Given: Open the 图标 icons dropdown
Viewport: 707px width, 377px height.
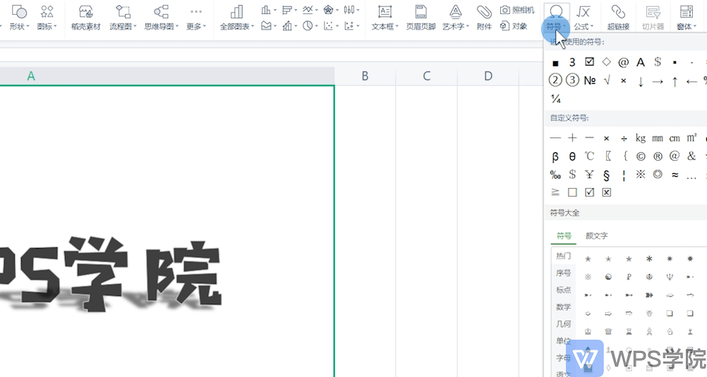Looking at the screenshot, I should (47, 18).
